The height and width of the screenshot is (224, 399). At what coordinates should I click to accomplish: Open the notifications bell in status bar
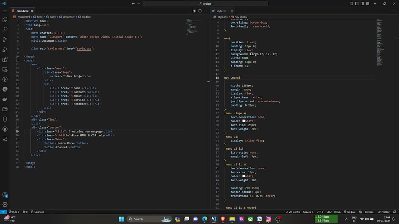click(394, 212)
